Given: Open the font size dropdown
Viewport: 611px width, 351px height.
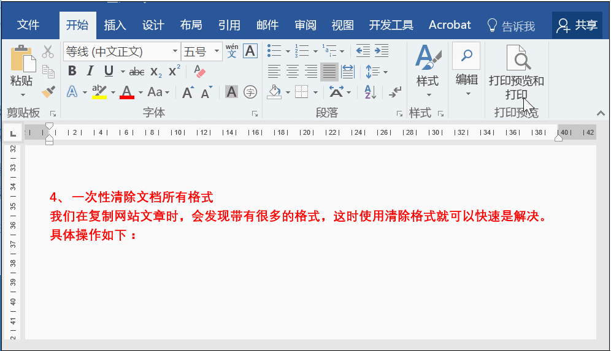Looking at the screenshot, I should pyautogui.click(x=217, y=51).
